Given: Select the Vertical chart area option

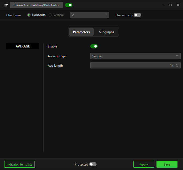Looking at the screenshot, I should pos(50,15).
